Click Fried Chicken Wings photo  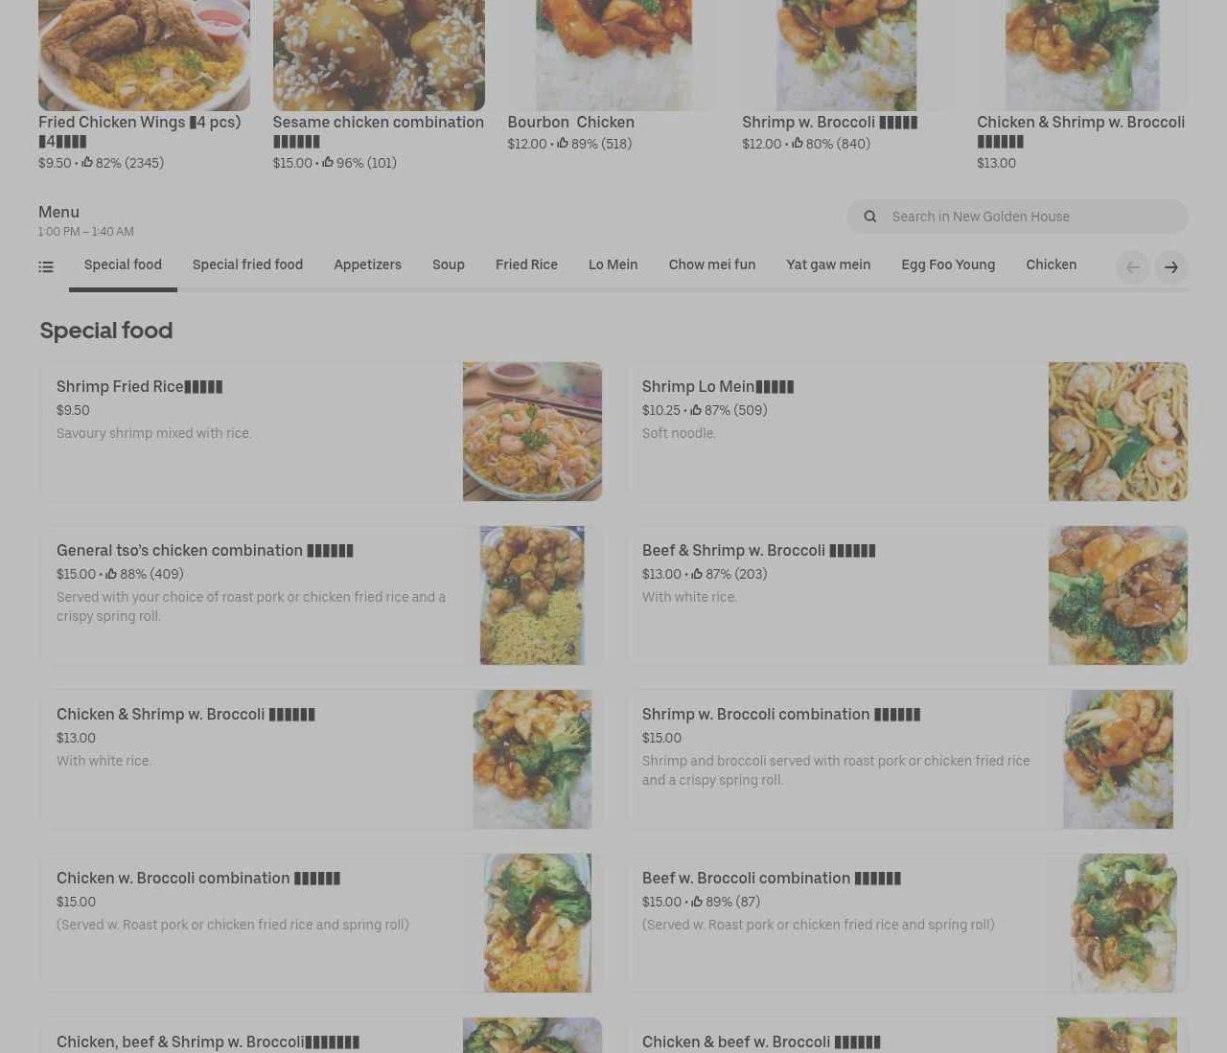(144, 55)
